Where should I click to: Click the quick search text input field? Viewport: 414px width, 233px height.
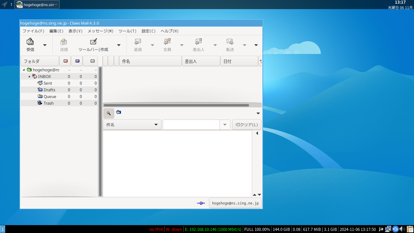pos(191,125)
